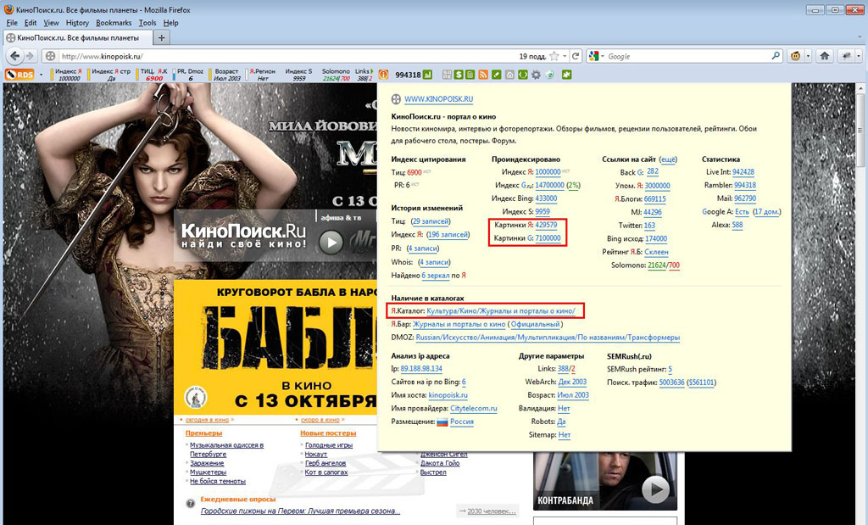Play the Контрабанда trailer thumbnail
868x525 pixels.
[x=654, y=489]
